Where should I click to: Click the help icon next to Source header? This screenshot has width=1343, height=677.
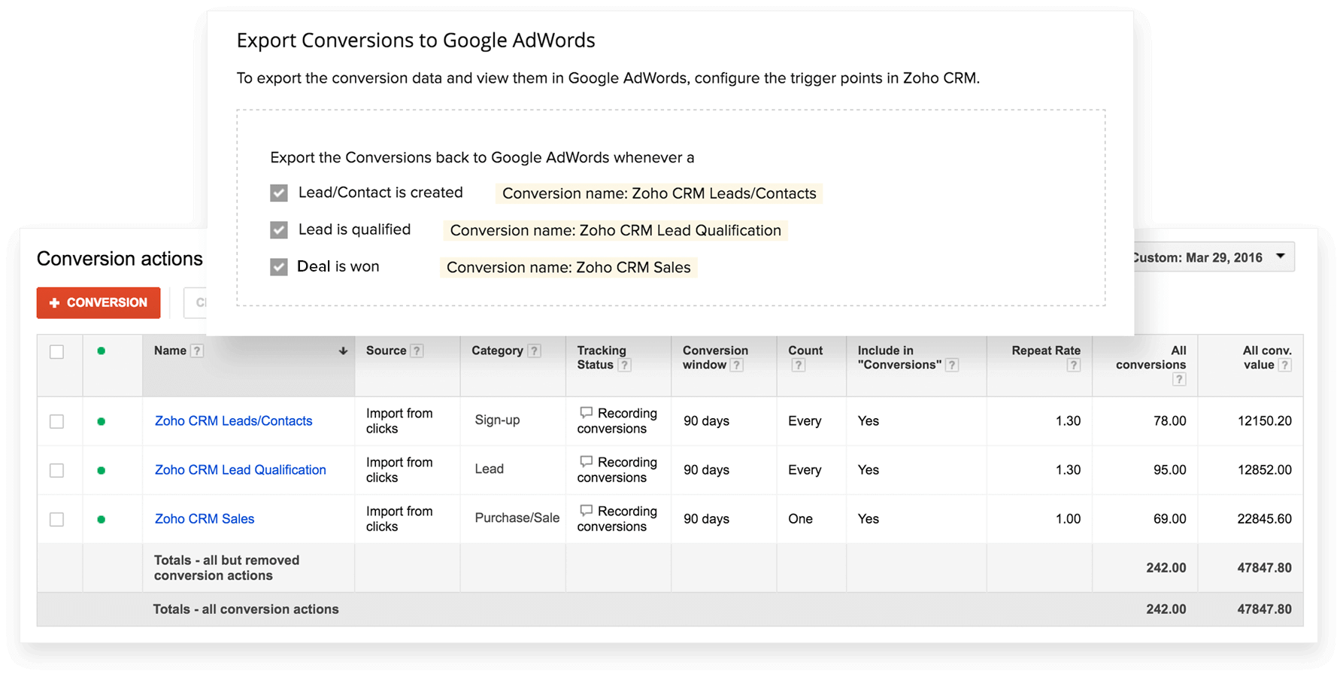417,351
